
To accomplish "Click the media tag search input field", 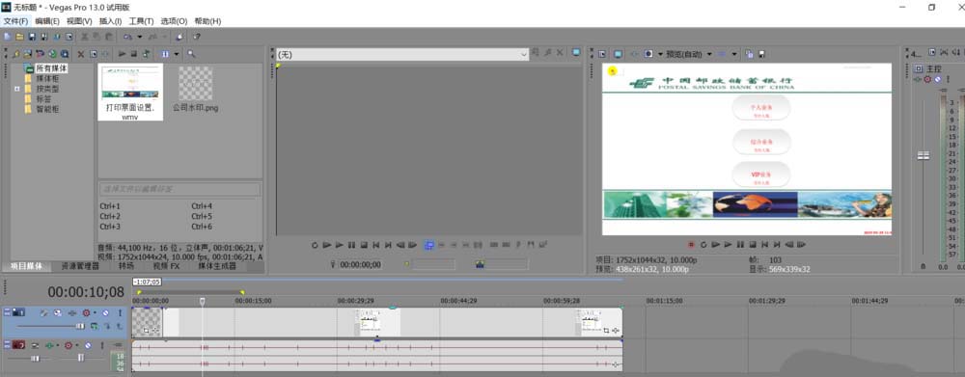I will point(179,189).
